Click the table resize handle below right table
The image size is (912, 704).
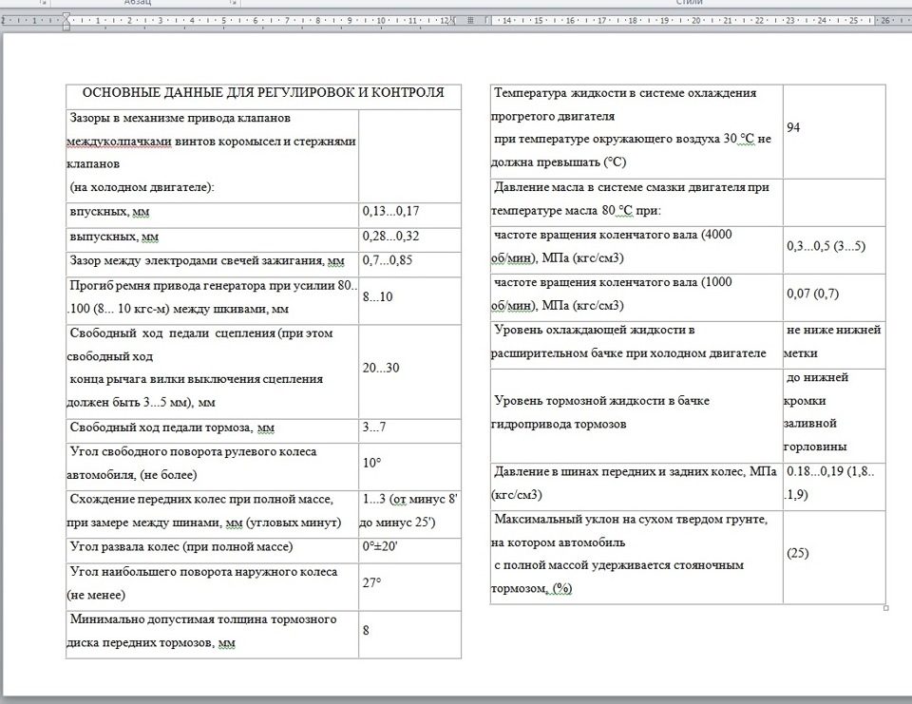click(885, 608)
